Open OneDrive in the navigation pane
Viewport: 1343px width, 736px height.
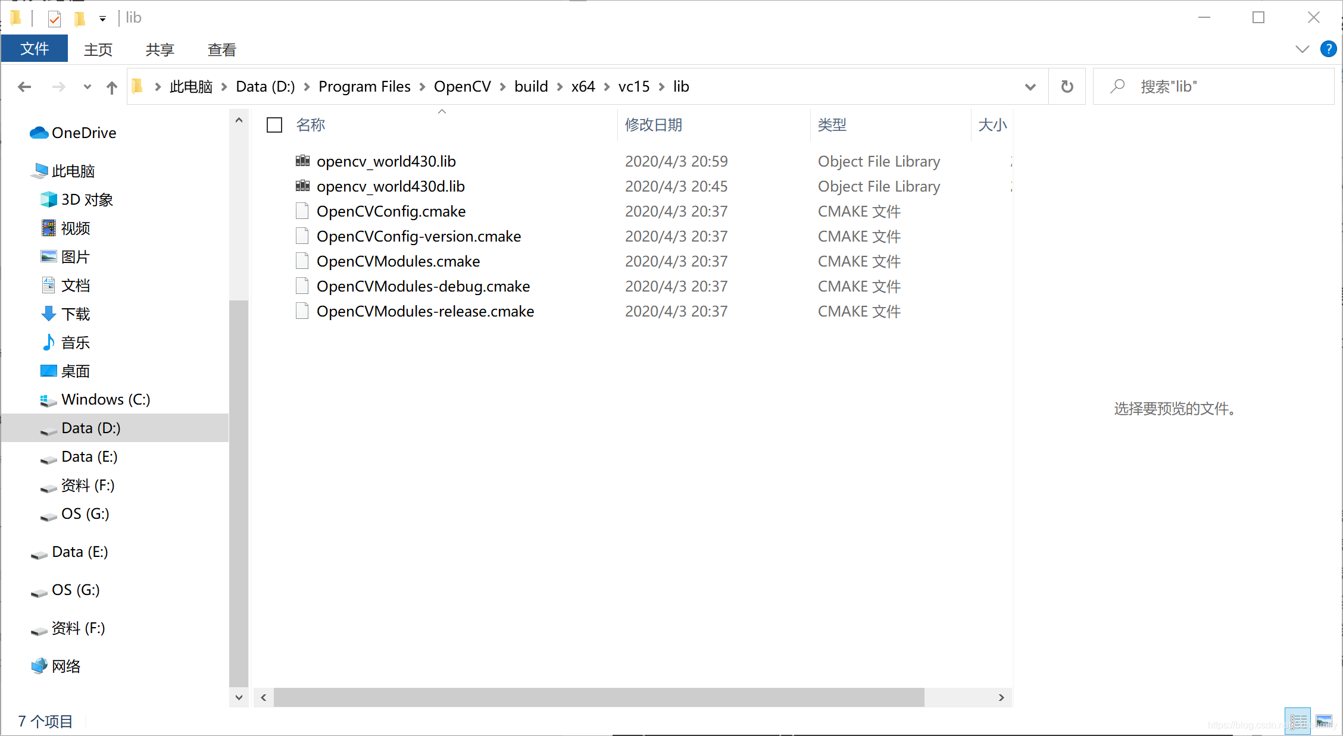coord(73,133)
